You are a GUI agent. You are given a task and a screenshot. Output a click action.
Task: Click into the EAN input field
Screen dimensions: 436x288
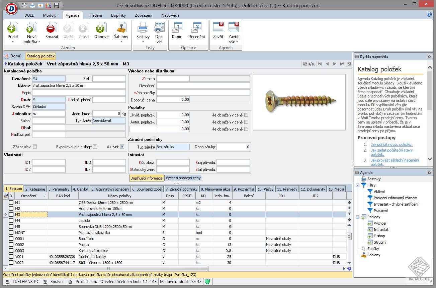click(109, 79)
